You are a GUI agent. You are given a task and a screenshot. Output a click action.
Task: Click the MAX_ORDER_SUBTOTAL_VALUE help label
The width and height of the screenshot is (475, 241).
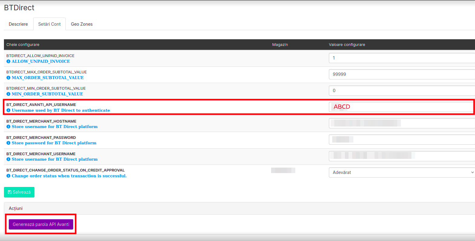point(48,78)
